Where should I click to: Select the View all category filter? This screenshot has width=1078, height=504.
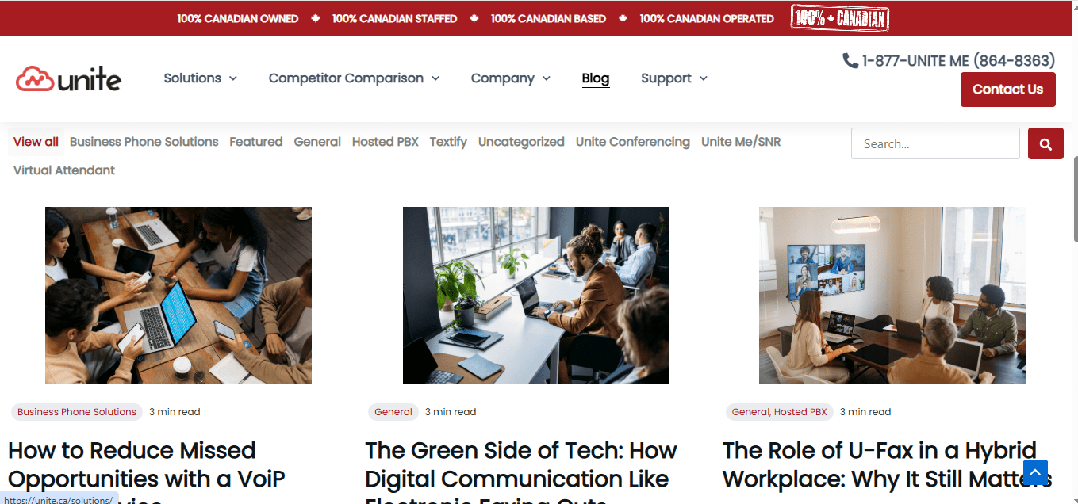click(x=36, y=142)
